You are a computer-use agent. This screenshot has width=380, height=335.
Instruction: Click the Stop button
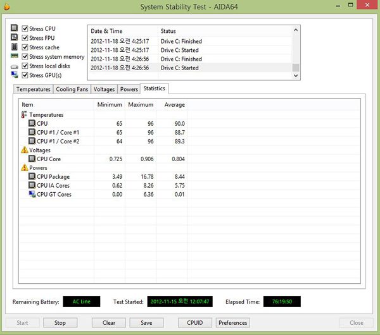tap(60, 322)
